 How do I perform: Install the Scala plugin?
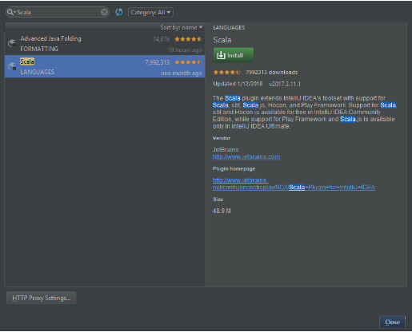click(234, 55)
